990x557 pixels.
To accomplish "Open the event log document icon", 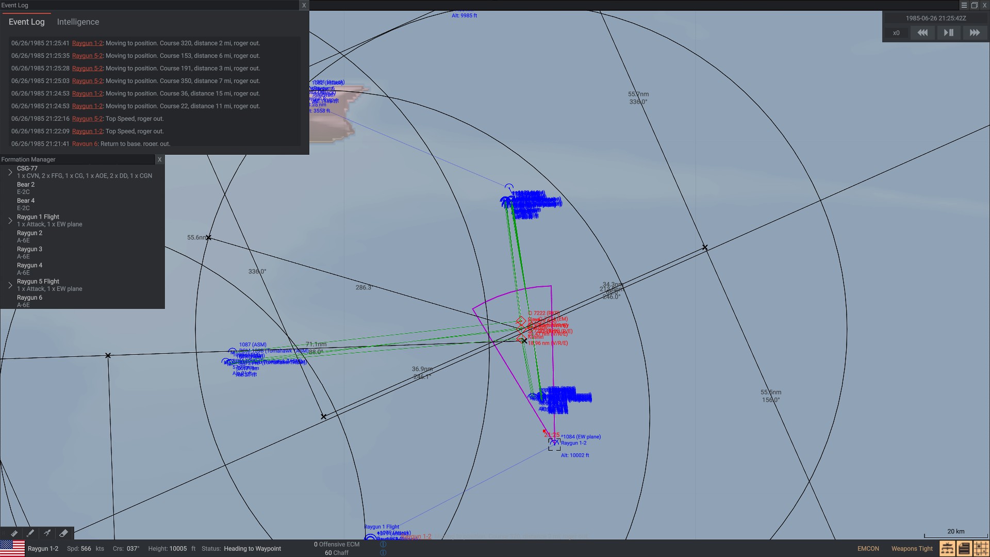I will tap(964, 548).
